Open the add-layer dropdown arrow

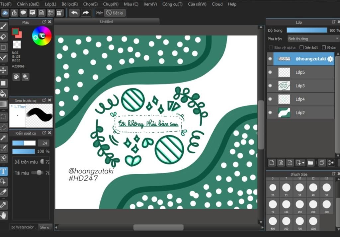(303, 163)
